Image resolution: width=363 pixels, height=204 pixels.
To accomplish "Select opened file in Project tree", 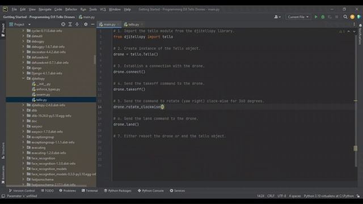I will coord(63,24).
